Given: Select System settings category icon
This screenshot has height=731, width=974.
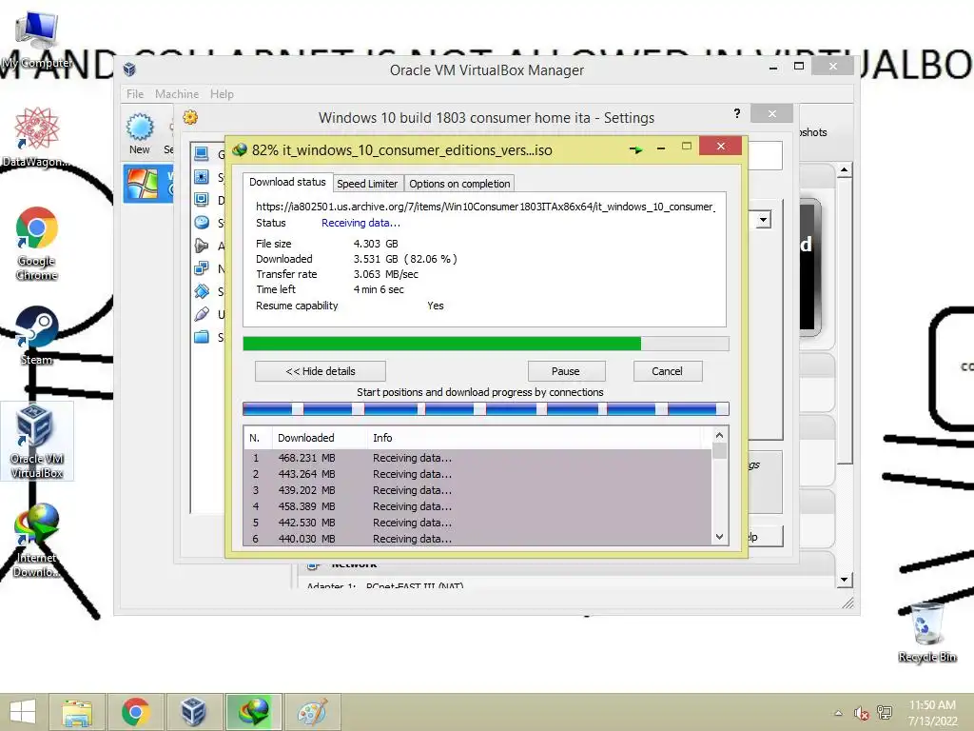Looking at the screenshot, I should [202, 177].
